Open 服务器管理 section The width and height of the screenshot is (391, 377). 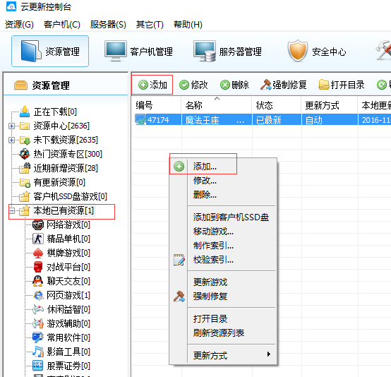pos(227,52)
